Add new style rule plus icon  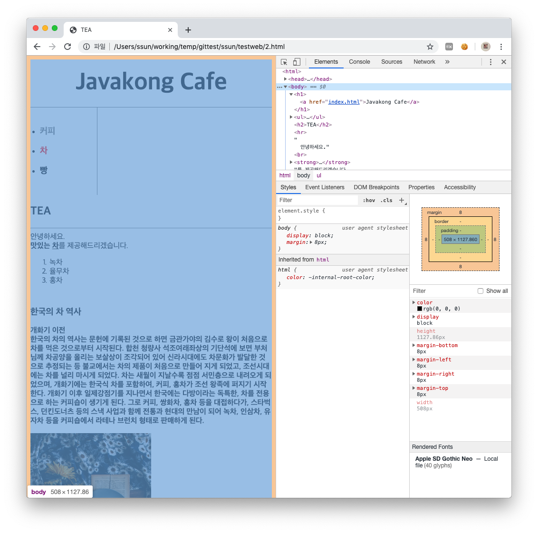[x=402, y=200]
